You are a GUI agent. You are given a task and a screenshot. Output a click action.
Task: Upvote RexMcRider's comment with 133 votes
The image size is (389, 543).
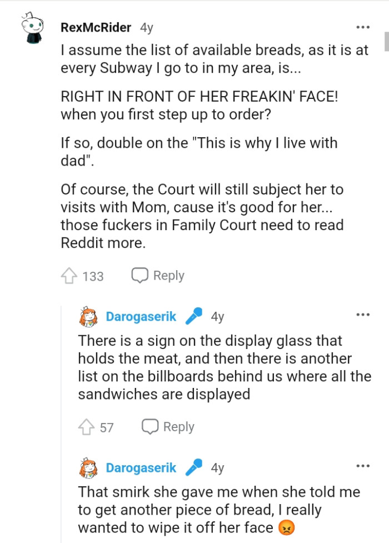69,276
